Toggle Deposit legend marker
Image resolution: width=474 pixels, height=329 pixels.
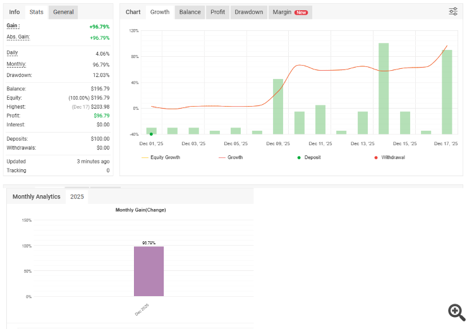(309, 157)
